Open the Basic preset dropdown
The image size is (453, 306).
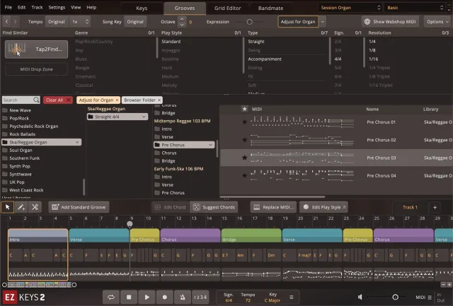(415, 8)
